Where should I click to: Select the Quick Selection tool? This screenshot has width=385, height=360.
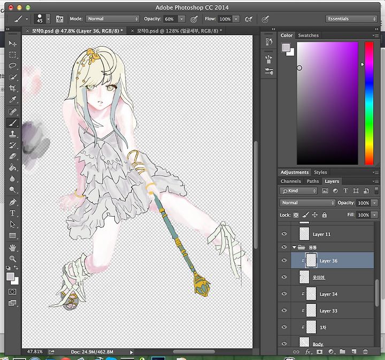[12, 77]
